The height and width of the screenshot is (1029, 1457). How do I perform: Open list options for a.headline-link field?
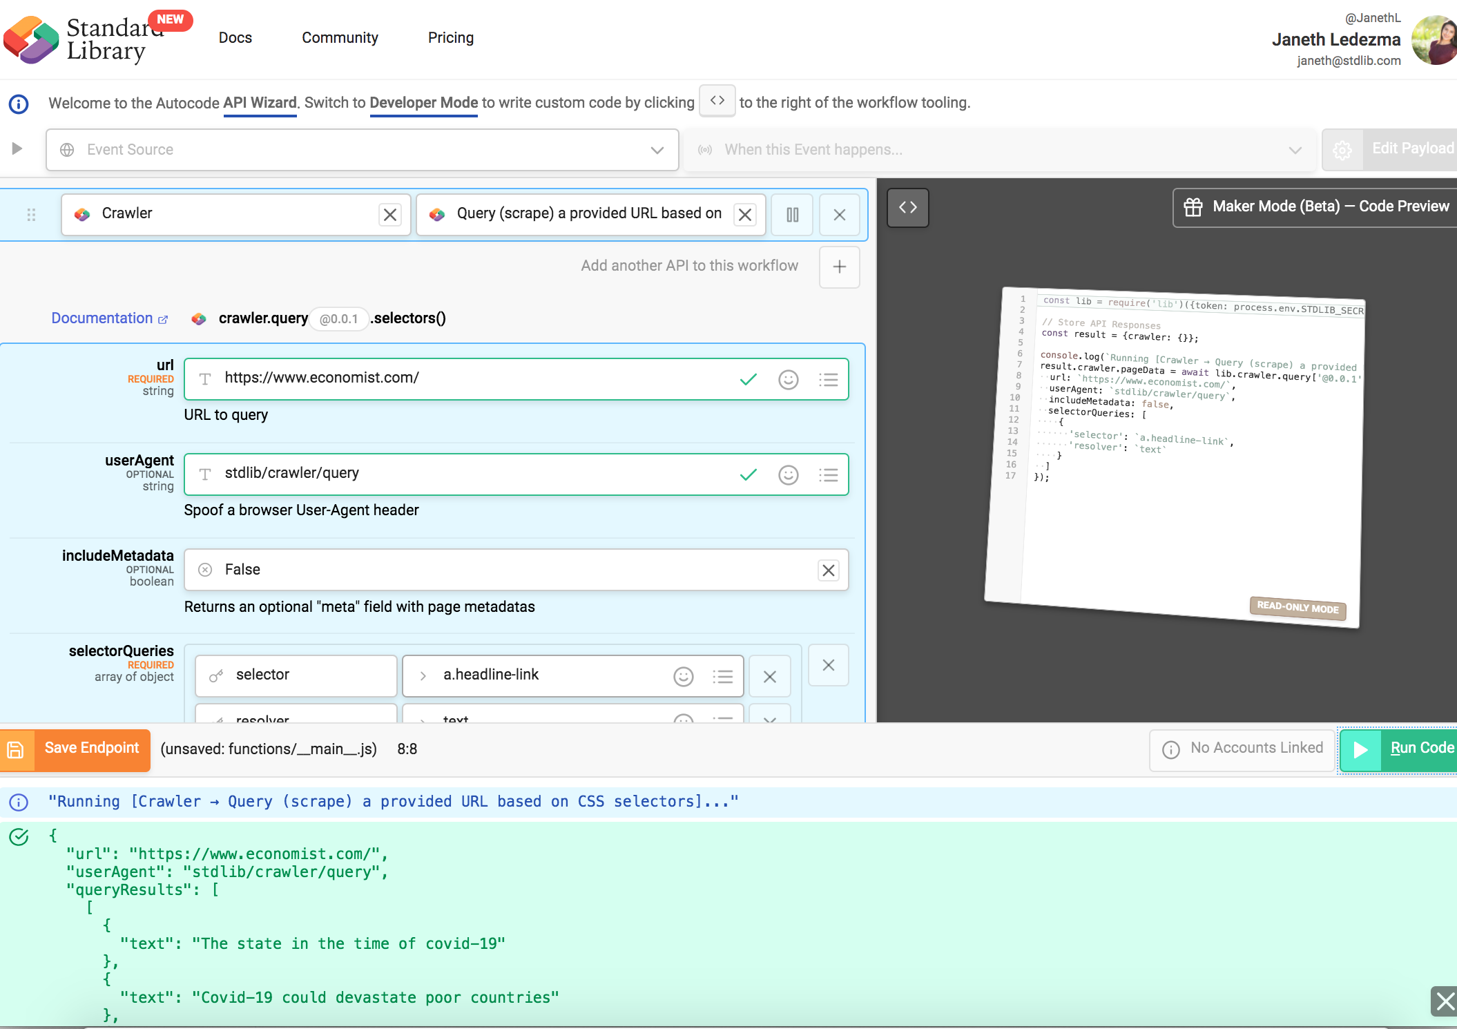[723, 676]
